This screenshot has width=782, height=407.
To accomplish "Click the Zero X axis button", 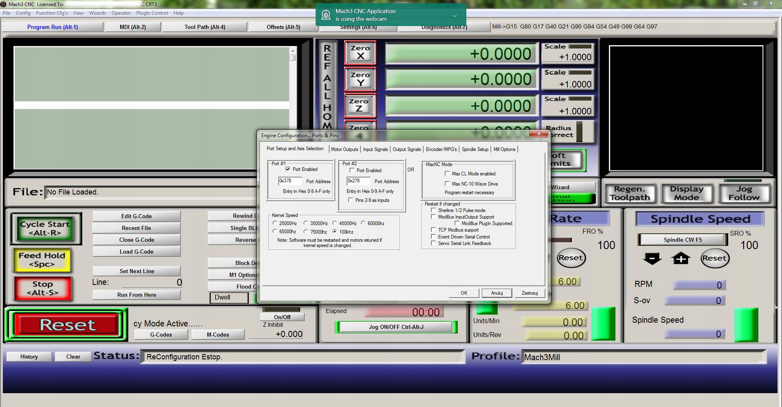I will [360, 53].
